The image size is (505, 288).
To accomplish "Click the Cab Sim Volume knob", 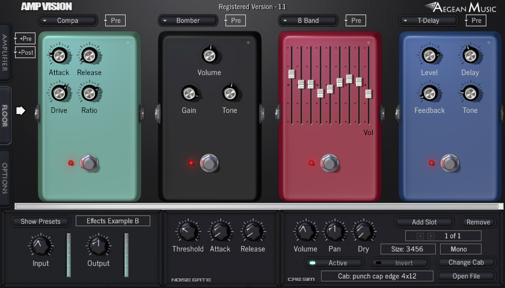I will (x=305, y=231).
